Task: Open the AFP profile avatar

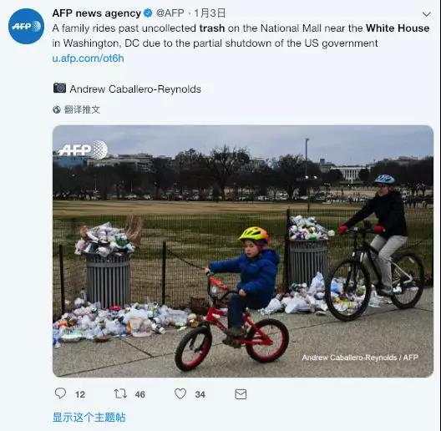Action: pos(26,26)
